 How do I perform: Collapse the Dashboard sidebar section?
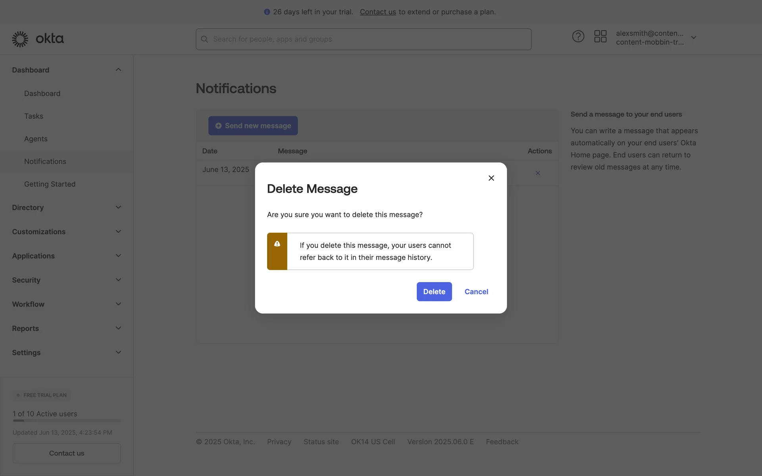[118, 70]
